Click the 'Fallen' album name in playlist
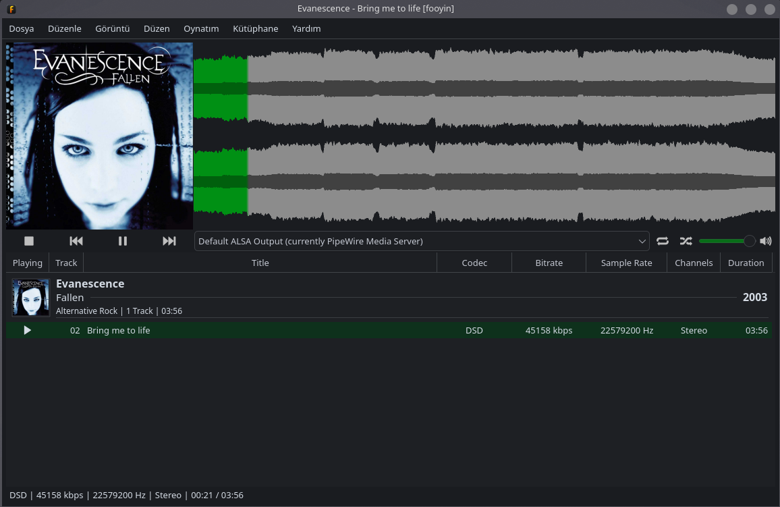This screenshot has width=780, height=507. pos(69,298)
